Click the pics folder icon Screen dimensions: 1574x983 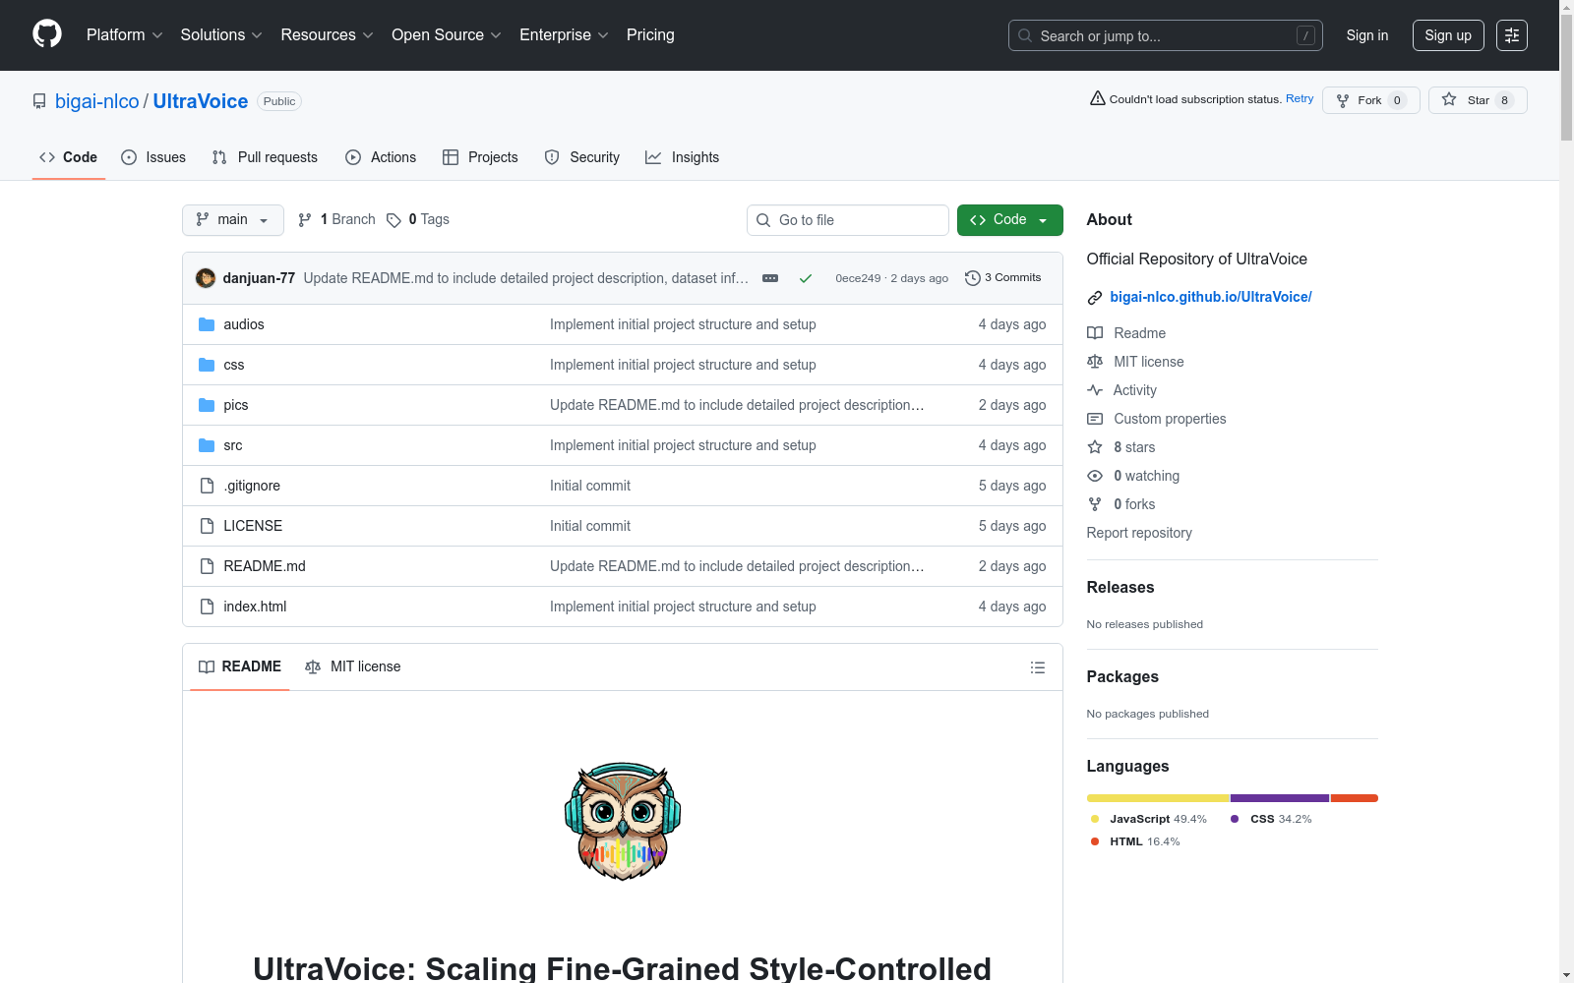(207, 405)
